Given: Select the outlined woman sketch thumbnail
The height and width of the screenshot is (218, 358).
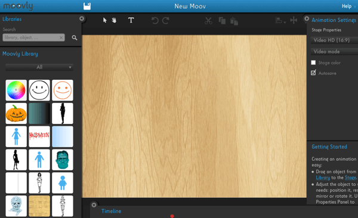Looking at the screenshot, I should tap(63, 206).
